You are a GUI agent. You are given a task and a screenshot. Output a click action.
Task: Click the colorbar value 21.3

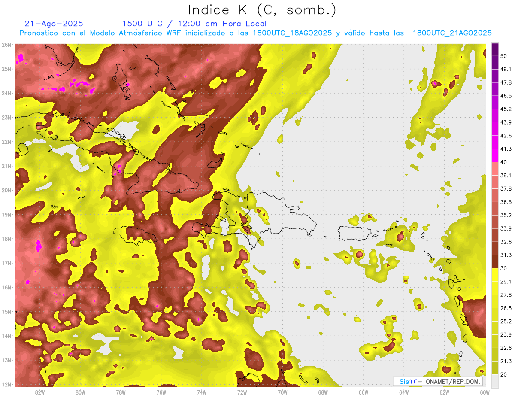[x=506, y=362]
